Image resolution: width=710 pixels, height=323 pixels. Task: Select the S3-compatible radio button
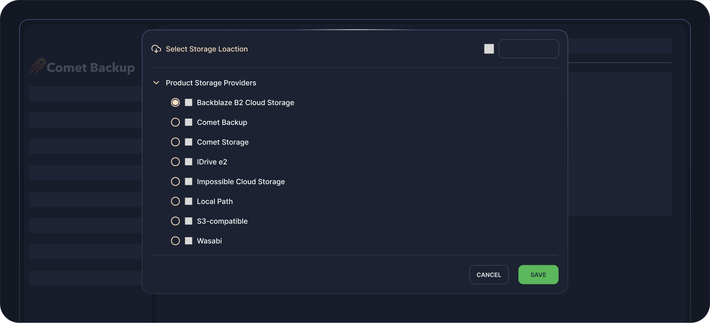[175, 221]
